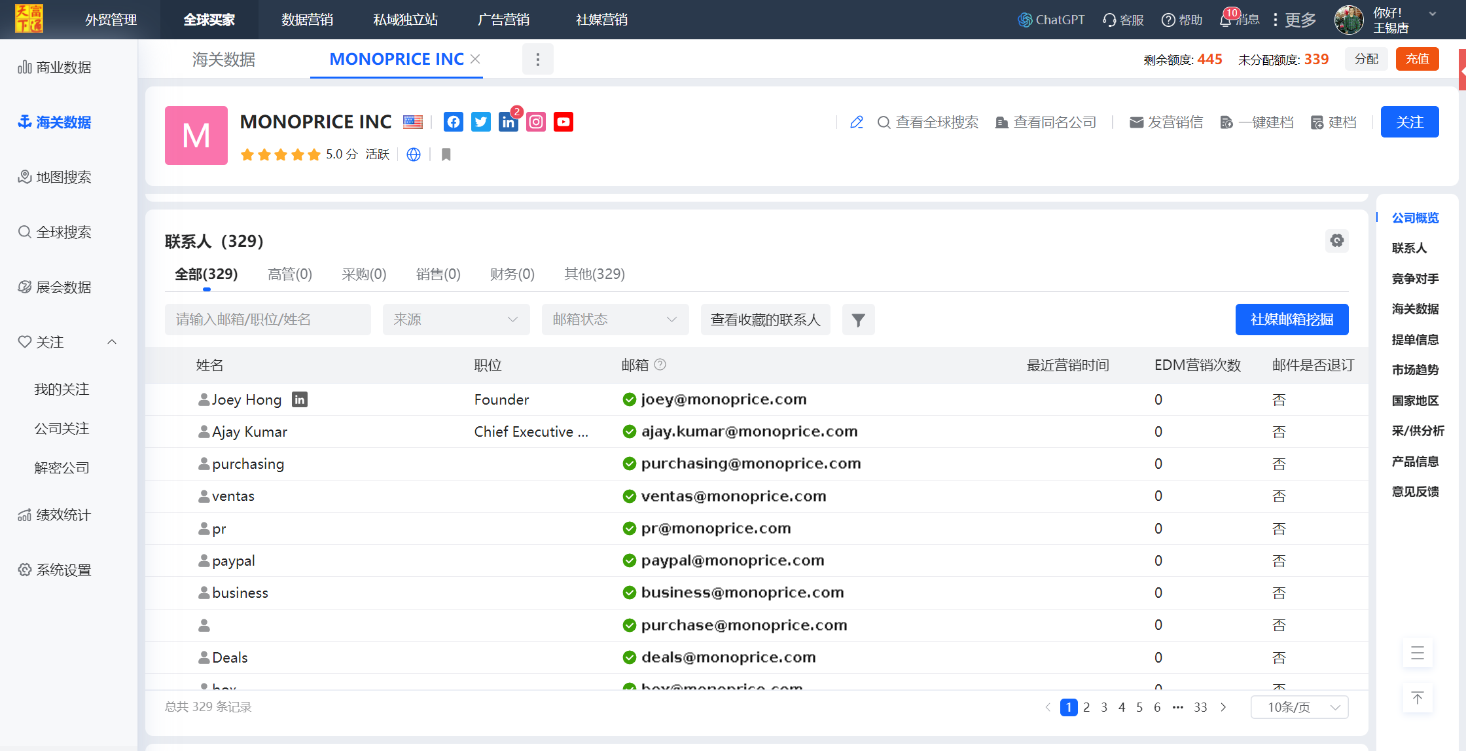Open 展会数据 in left sidebar
The width and height of the screenshot is (1466, 751).
tap(55, 287)
